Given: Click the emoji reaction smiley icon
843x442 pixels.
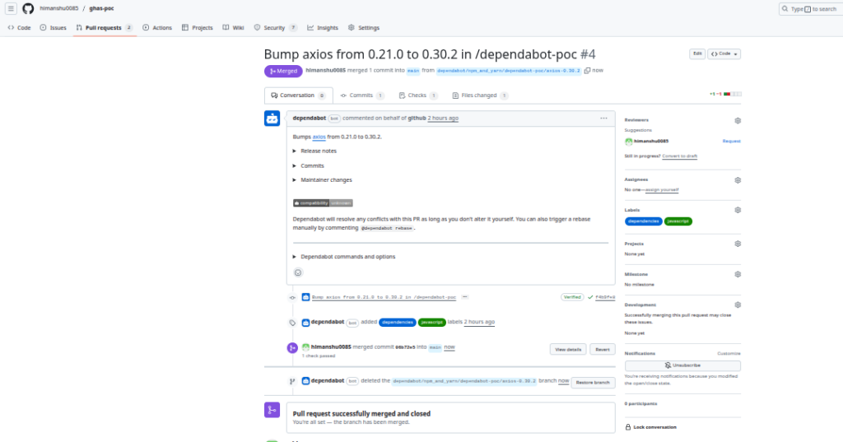Looking at the screenshot, I should point(298,272).
